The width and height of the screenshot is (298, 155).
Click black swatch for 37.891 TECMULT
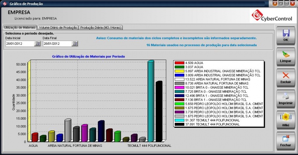point(180,124)
